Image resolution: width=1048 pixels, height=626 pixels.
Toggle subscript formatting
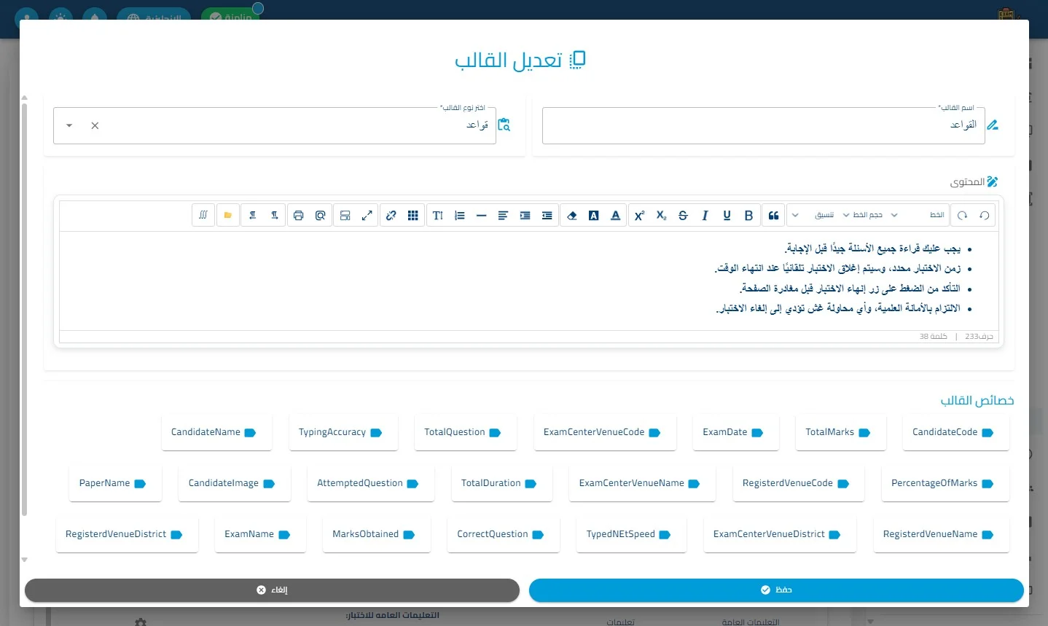pos(661,216)
